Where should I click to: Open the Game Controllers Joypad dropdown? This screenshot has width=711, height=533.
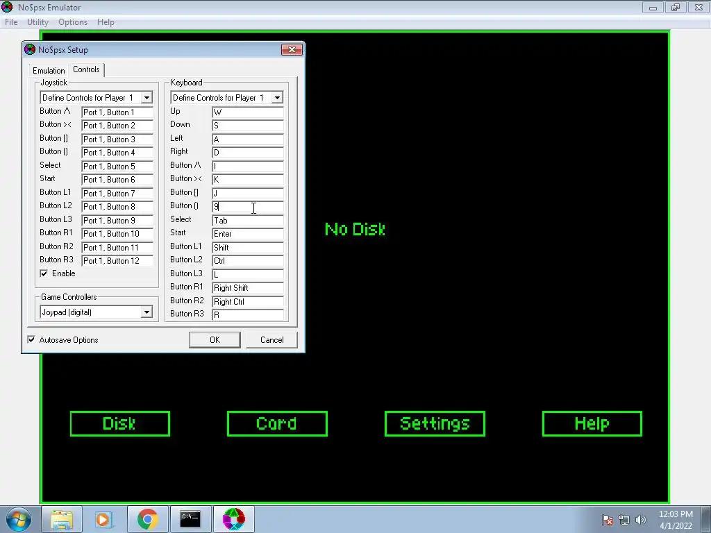pos(147,312)
